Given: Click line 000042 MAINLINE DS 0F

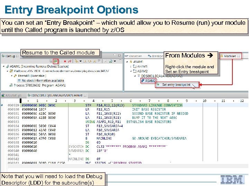Looking at the screenshot, I should coord(84,159).
